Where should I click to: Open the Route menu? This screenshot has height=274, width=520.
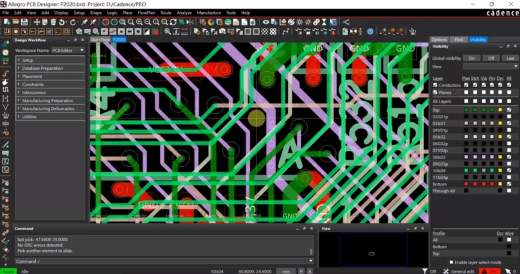click(166, 13)
